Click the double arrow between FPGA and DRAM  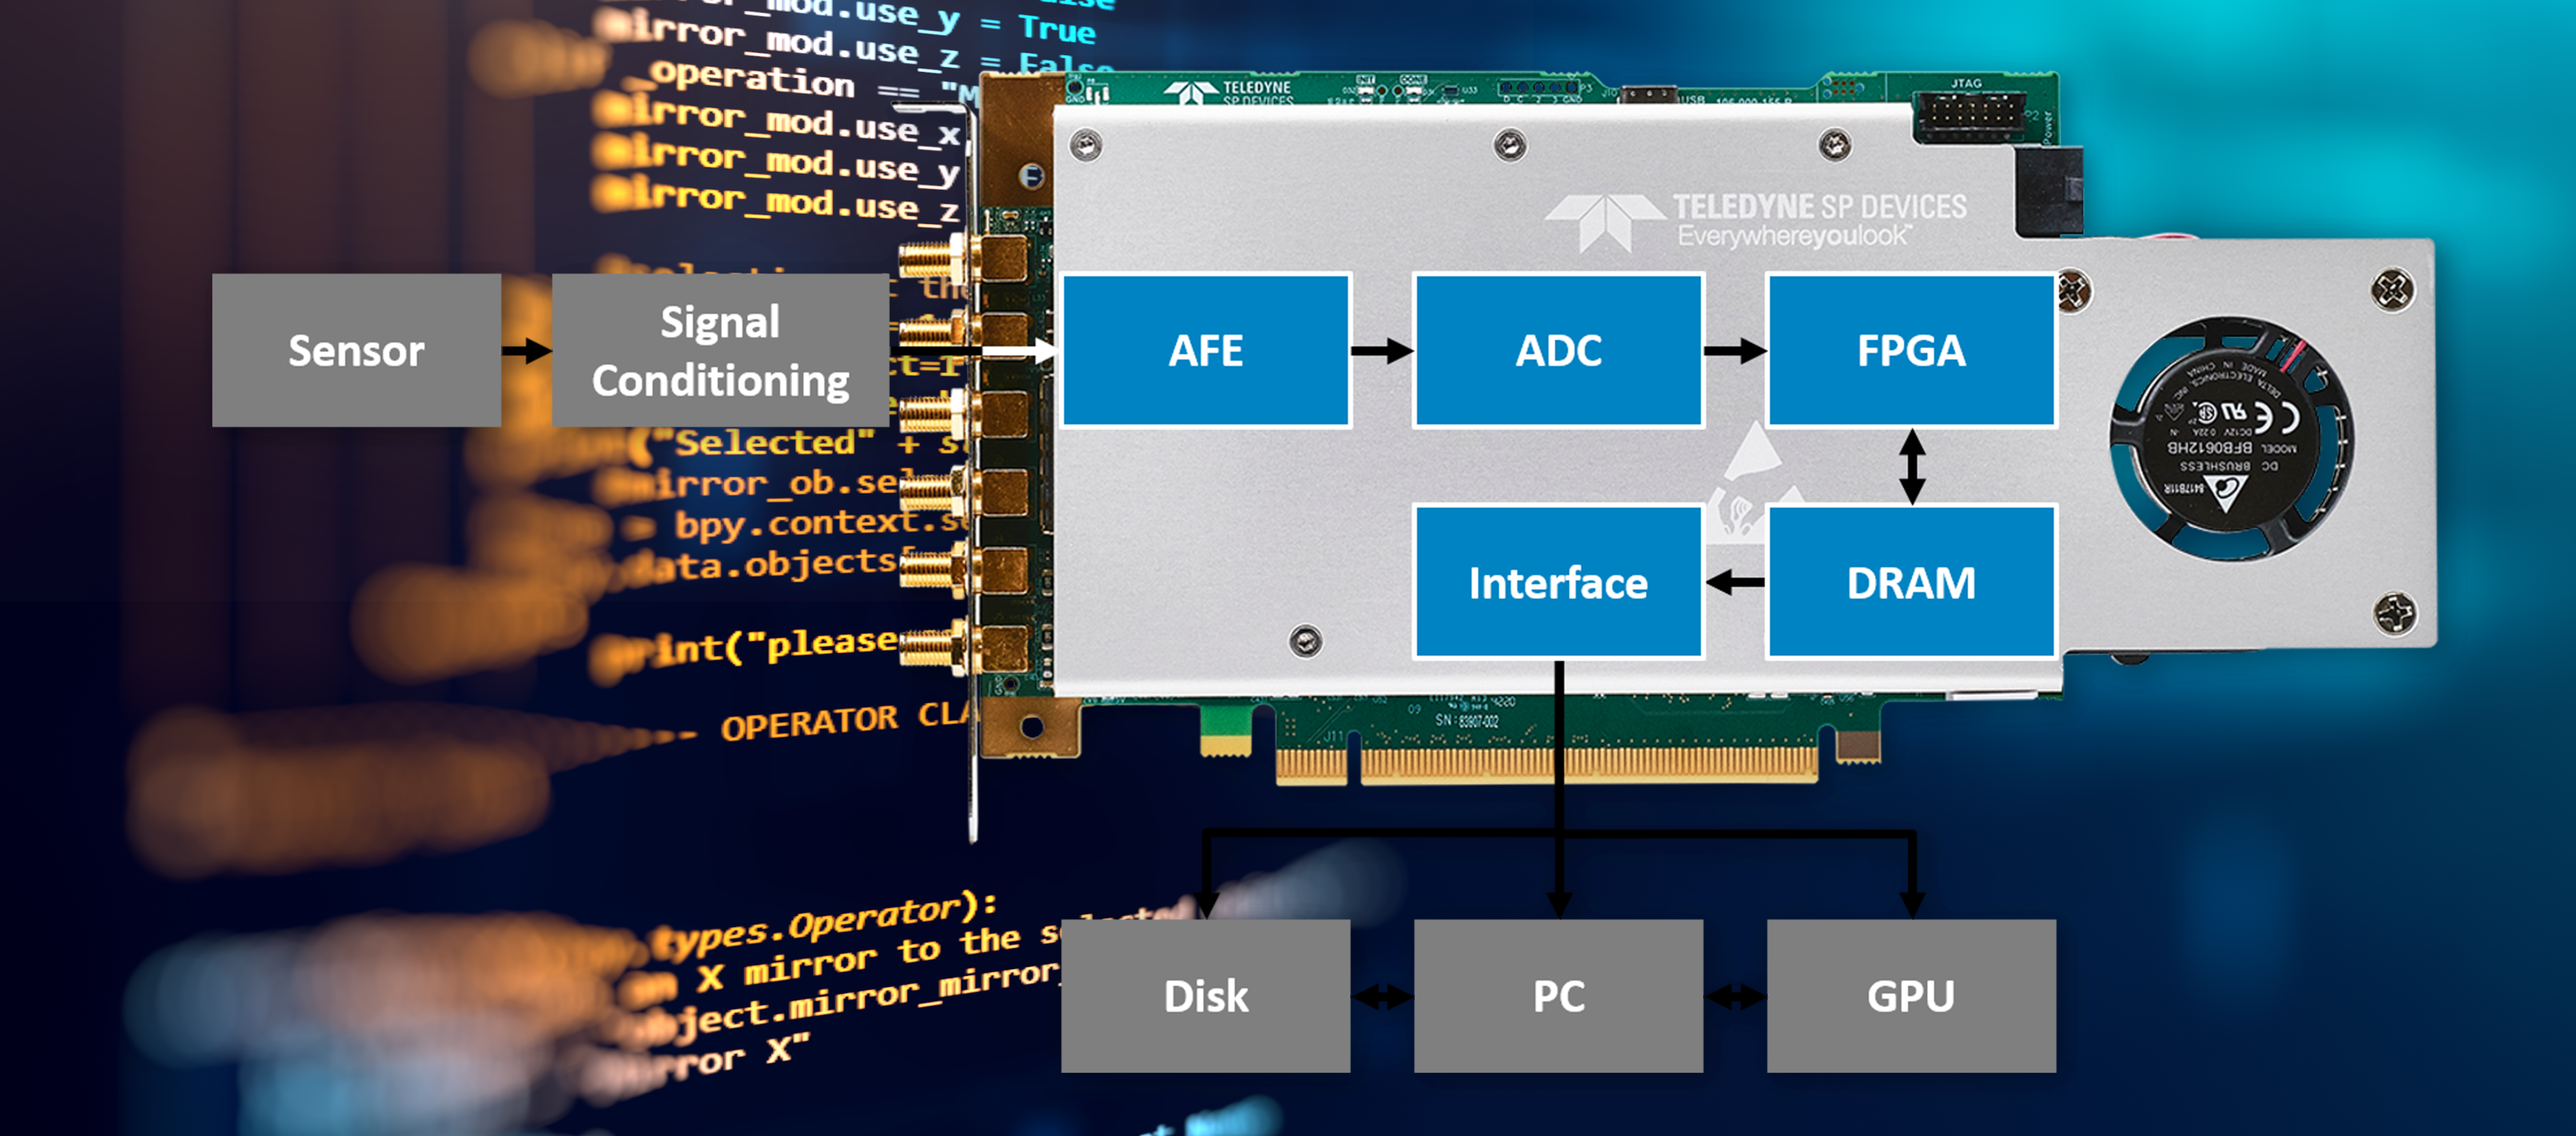(1912, 466)
